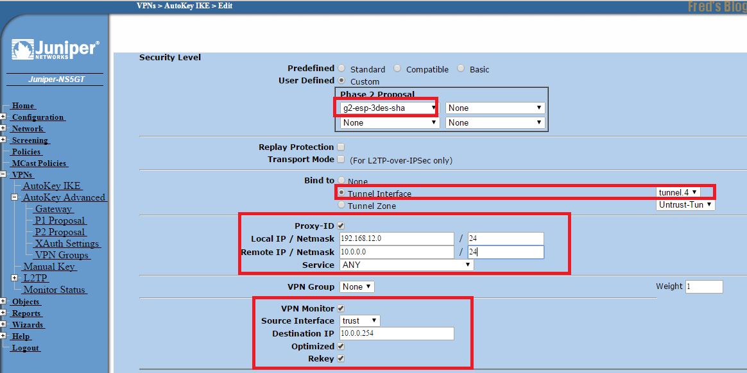Open the Untrust-Tun zone dropdown

click(686, 204)
